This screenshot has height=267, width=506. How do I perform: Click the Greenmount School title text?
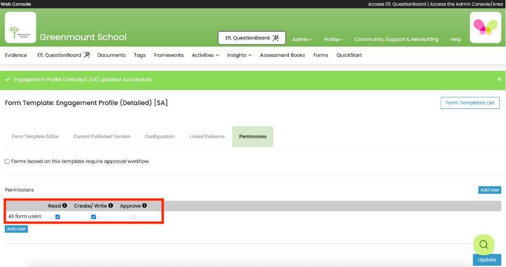pyautogui.click(x=83, y=37)
